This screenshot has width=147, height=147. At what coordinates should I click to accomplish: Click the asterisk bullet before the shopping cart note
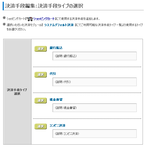(x=4, y=18)
